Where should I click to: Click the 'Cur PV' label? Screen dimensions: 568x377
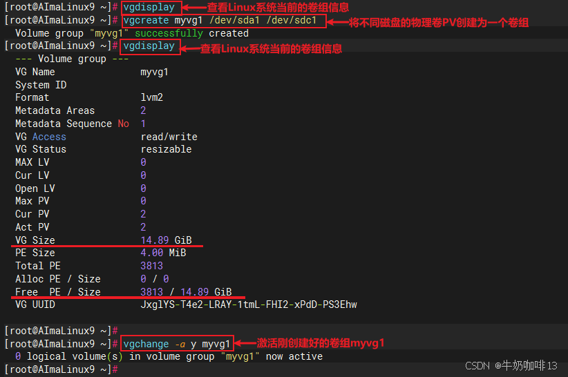click(32, 214)
